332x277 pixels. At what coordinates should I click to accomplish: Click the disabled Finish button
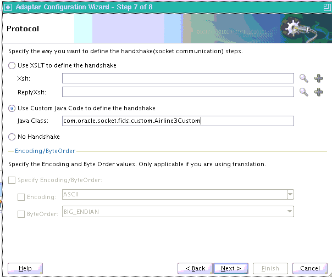click(270, 268)
